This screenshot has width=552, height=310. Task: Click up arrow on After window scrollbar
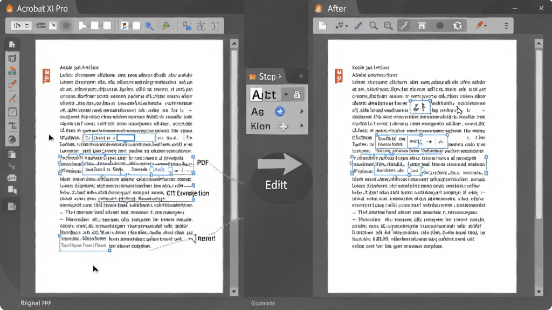(539, 44)
